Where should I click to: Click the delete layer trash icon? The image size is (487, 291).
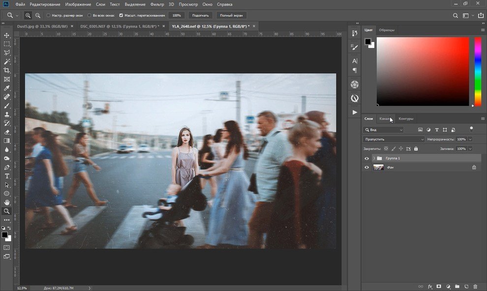(x=475, y=286)
